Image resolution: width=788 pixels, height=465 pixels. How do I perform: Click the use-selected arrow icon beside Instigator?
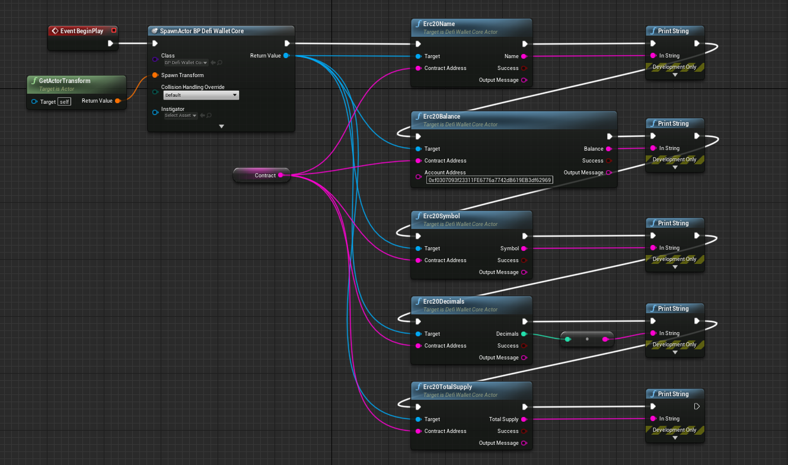(202, 116)
